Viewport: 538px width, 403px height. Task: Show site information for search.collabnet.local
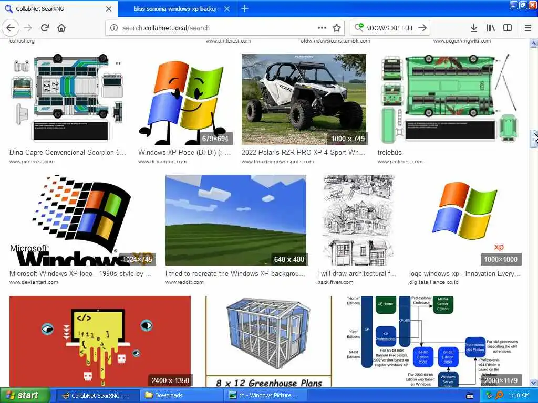point(114,28)
